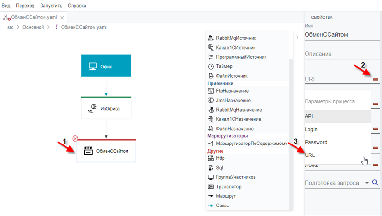Click into the Имя field with ОбменССайтом
The height and width of the screenshot is (216, 382).
342,35
